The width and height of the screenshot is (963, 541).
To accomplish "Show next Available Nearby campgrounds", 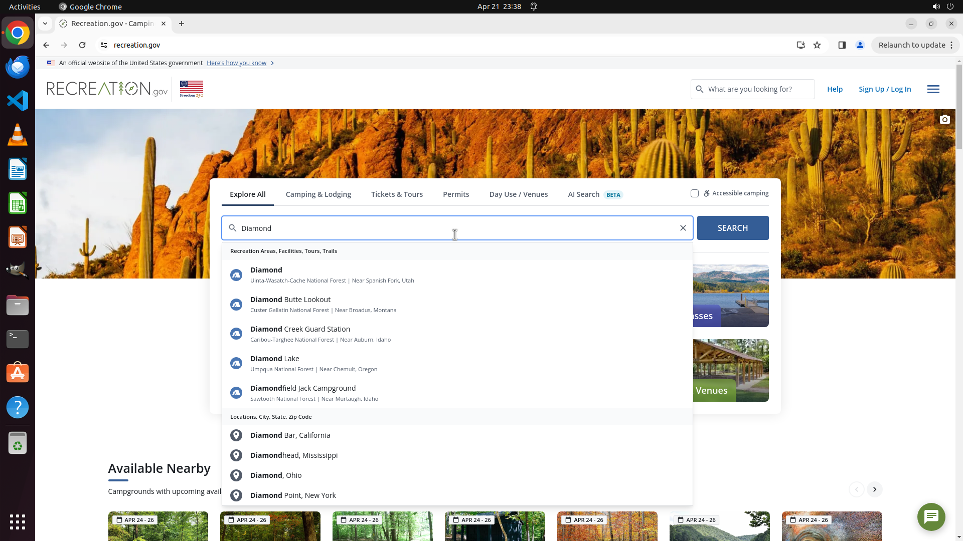I will (874, 489).
